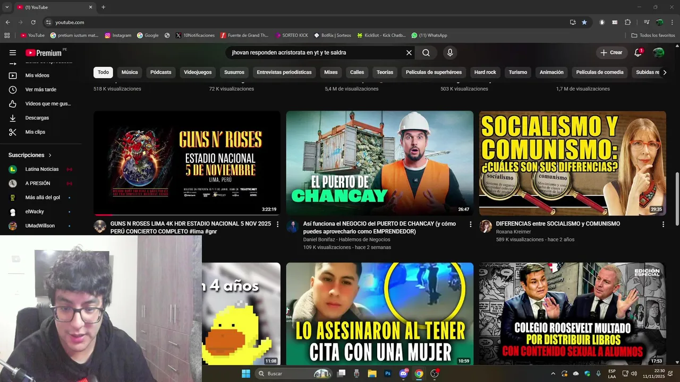The image size is (680, 382).
Task: Open the YouTube hamburger guide menu
Action: pos(13,53)
